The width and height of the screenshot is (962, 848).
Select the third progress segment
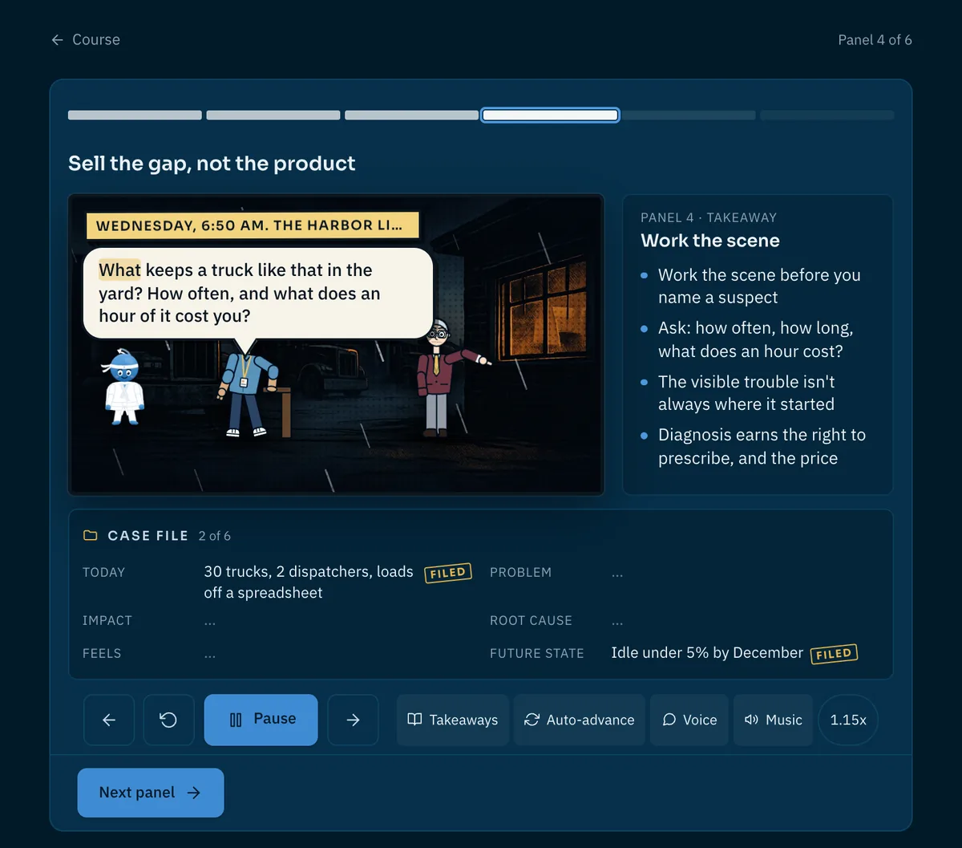411,116
